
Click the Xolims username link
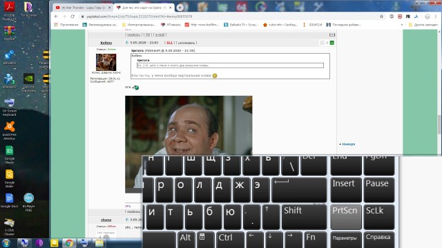[x=106, y=43]
